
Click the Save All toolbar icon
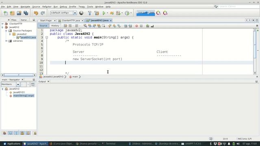tap(26, 13)
